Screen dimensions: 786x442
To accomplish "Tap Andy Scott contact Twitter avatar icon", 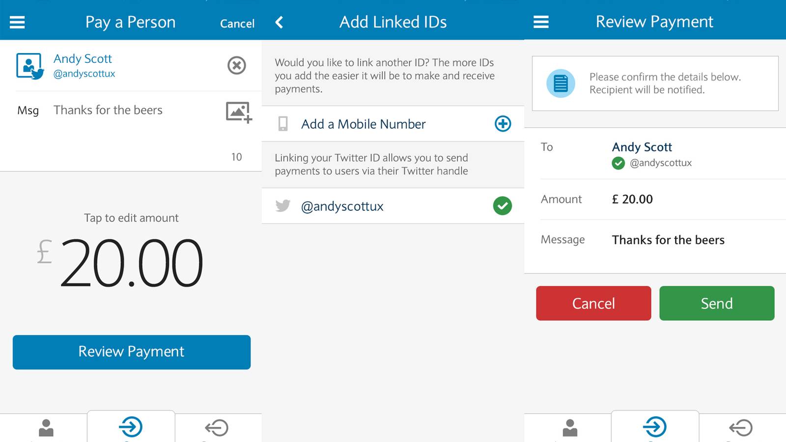I will click(x=29, y=66).
